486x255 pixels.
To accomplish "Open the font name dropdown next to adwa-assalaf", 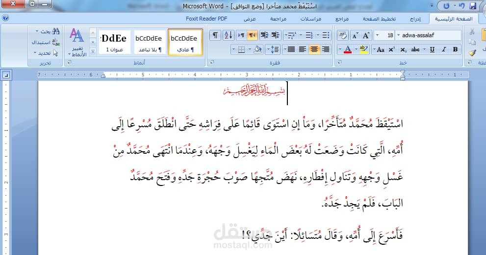I will tap(399, 35).
